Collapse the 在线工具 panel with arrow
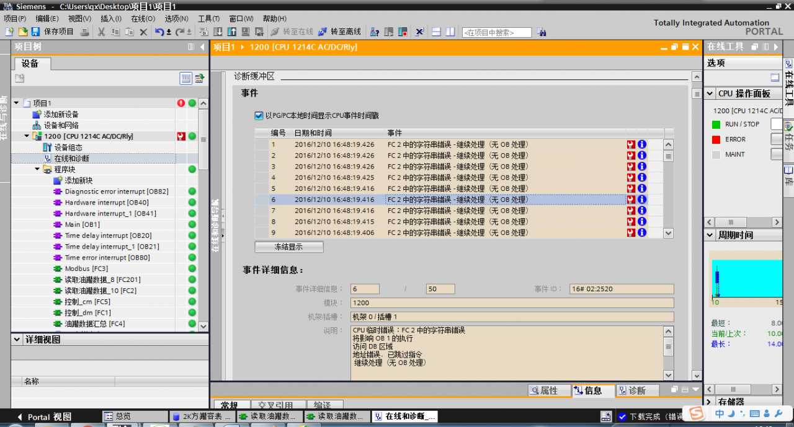794x427 pixels. 776,47
